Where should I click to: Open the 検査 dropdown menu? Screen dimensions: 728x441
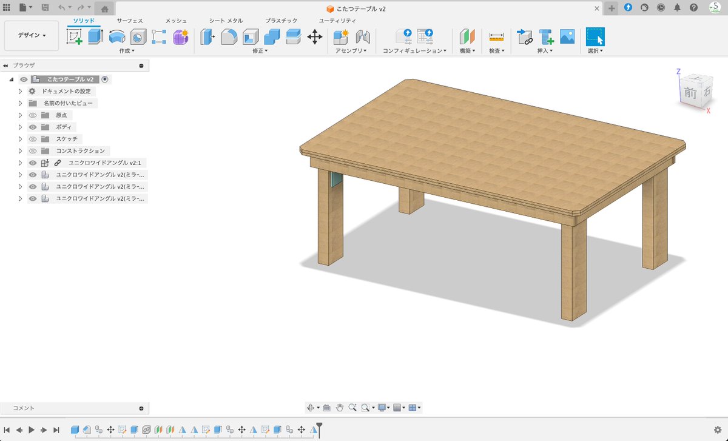(497, 51)
